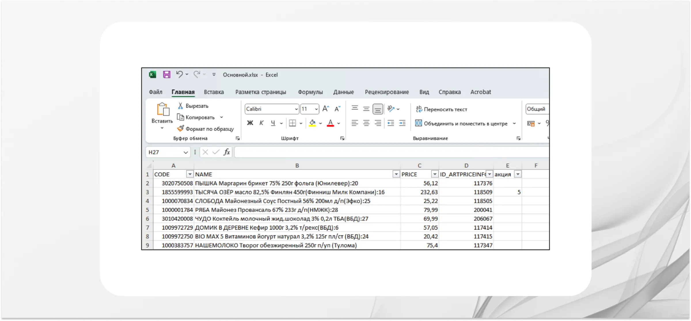Click the Align Left icon
Viewport: 691px width, 321px height.
tap(355, 123)
